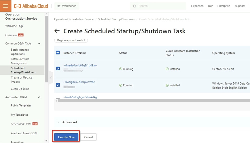Click the Execute Now button

point(66,137)
